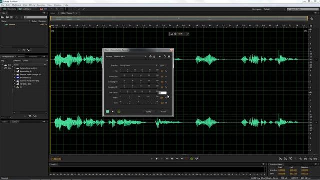Screen dimensions: 320x180
Task: Move playhead to next marker in transport
Action: [x=182, y=159]
